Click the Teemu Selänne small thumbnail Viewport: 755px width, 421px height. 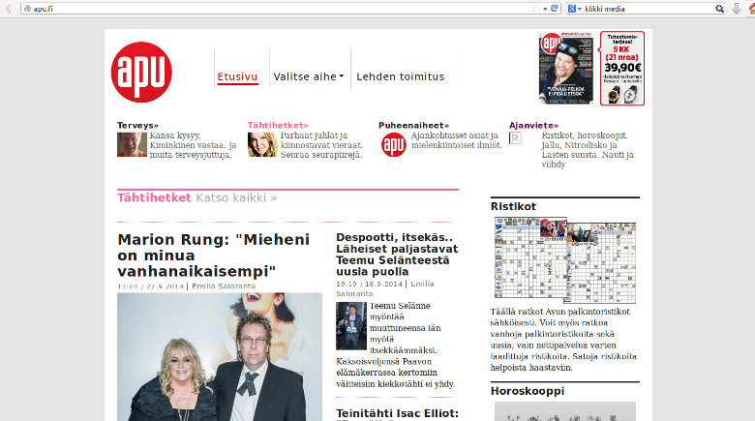tap(351, 326)
